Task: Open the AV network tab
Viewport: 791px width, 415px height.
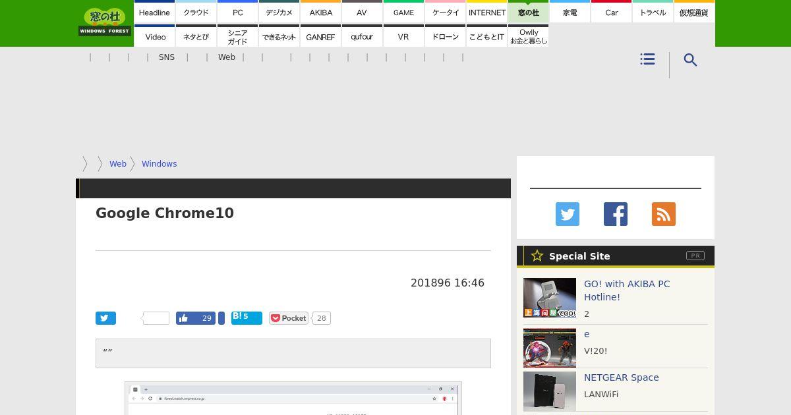Action: pyautogui.click(x=362, y=12)
